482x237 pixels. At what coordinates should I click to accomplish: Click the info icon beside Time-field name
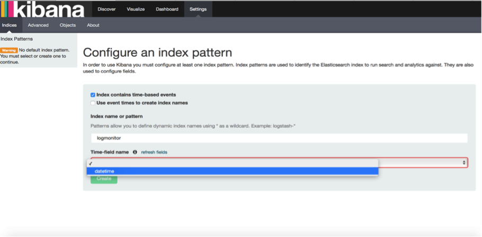[135, 152]
